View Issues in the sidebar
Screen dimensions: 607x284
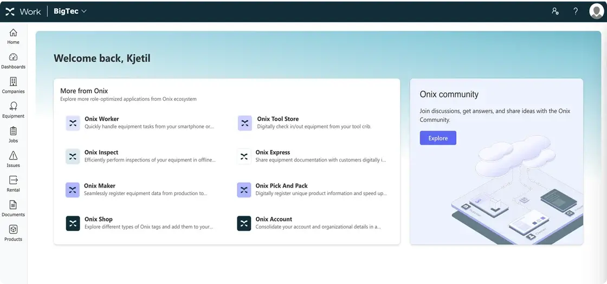click(x=13, y=159)
